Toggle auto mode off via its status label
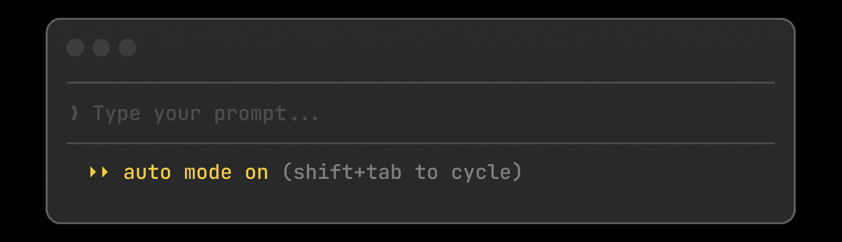 click(x=196, y=172)
